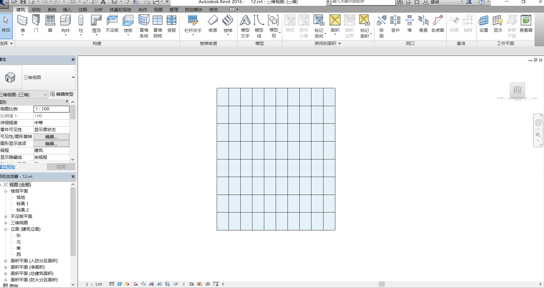Click 编辑 button for 图形显示选项
The height and width of the screenshot is (288, 544).
tap(51, 144)
